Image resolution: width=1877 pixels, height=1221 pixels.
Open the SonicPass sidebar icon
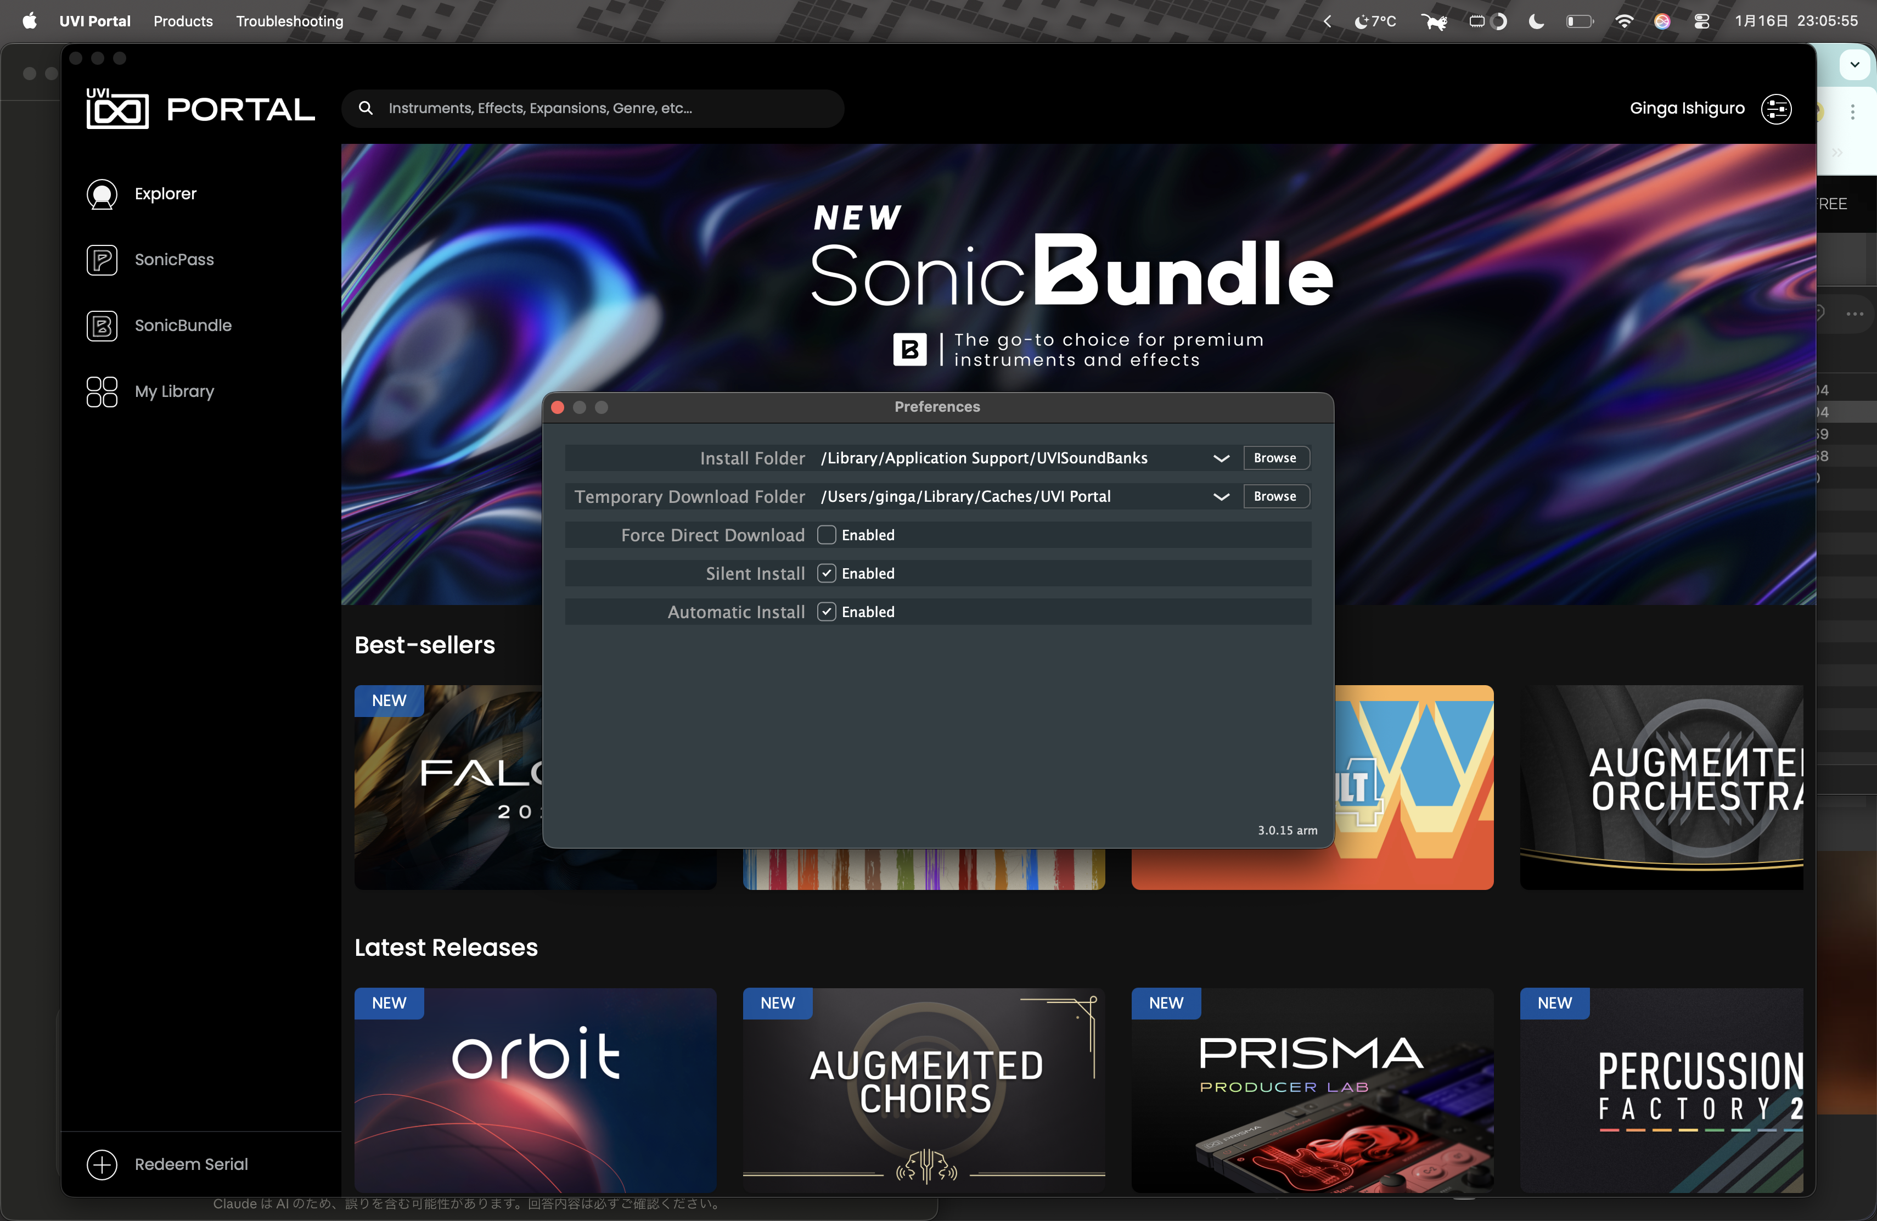click(102, 260)
